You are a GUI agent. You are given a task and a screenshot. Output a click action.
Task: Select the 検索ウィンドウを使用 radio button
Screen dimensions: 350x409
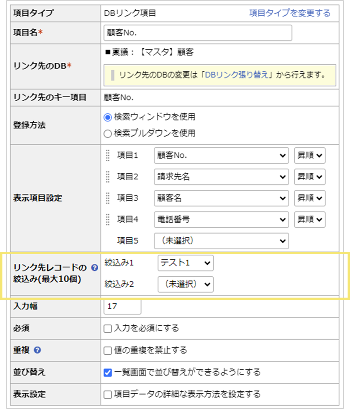point(107,118)
